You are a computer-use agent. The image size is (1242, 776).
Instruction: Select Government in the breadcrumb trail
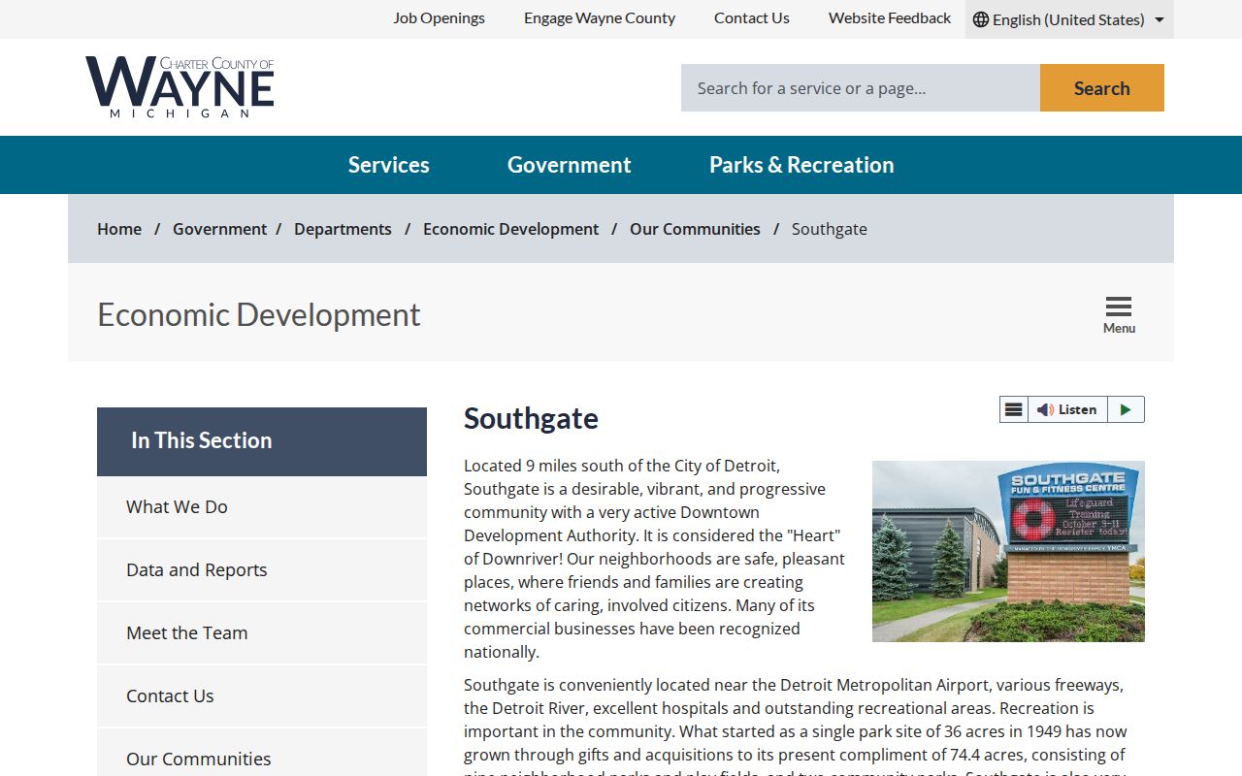click(x=219, y=229)
